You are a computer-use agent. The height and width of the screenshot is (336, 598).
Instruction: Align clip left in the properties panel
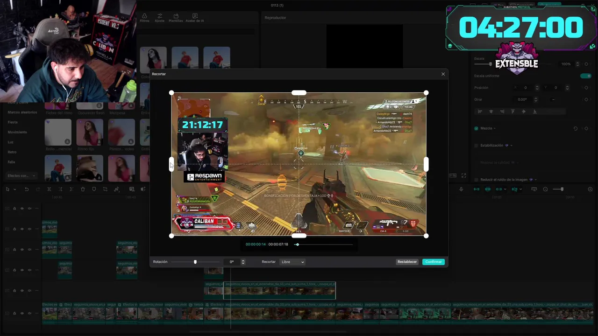[480, 112]
